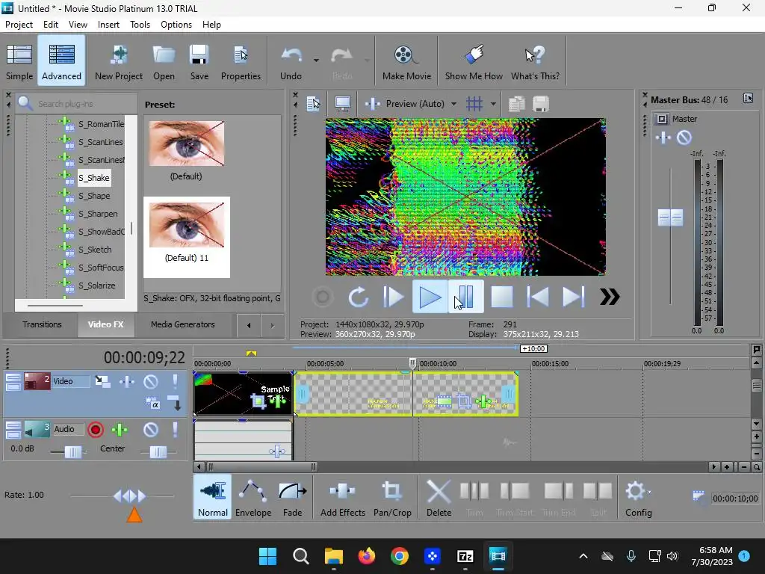
Task: Stop the preview playback
Action: click(x=501, y=297)
